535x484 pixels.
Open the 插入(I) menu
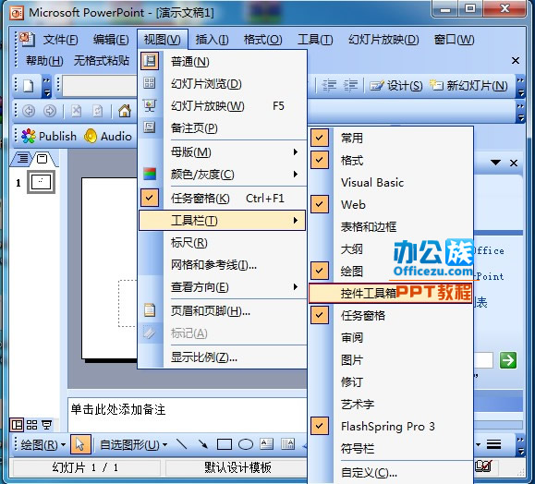[212, 40]
